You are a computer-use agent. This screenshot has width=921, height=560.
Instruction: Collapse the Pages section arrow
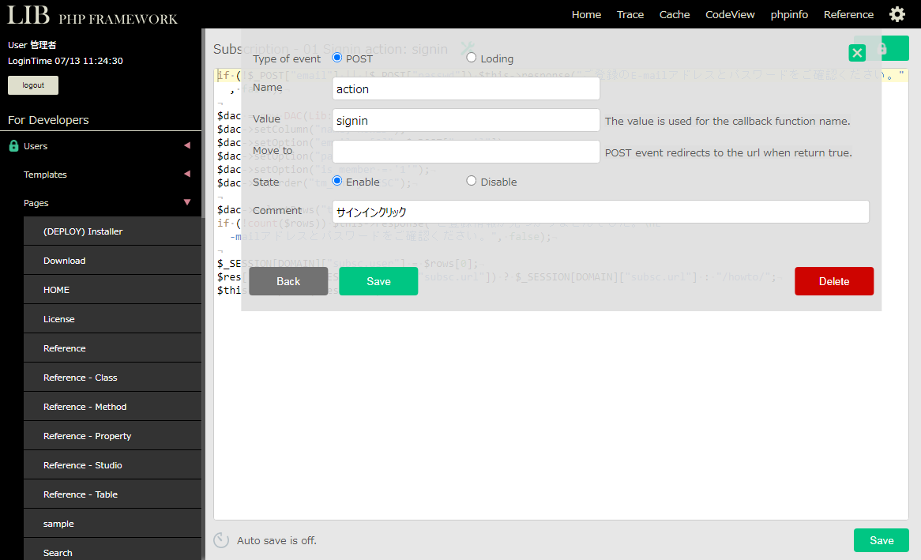click(x=187, y=202)
